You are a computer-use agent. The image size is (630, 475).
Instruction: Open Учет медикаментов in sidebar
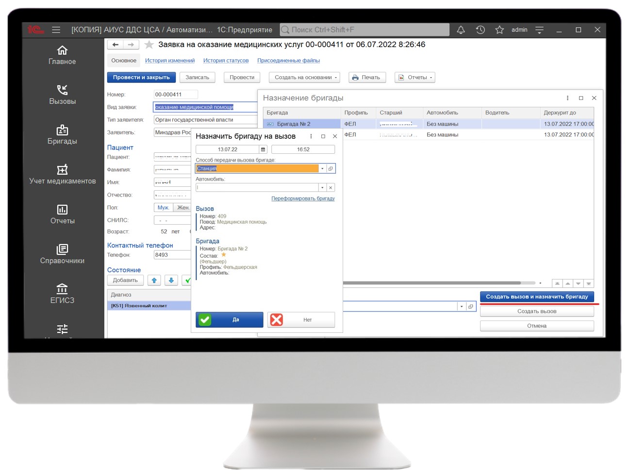click(x=62, y=174)
